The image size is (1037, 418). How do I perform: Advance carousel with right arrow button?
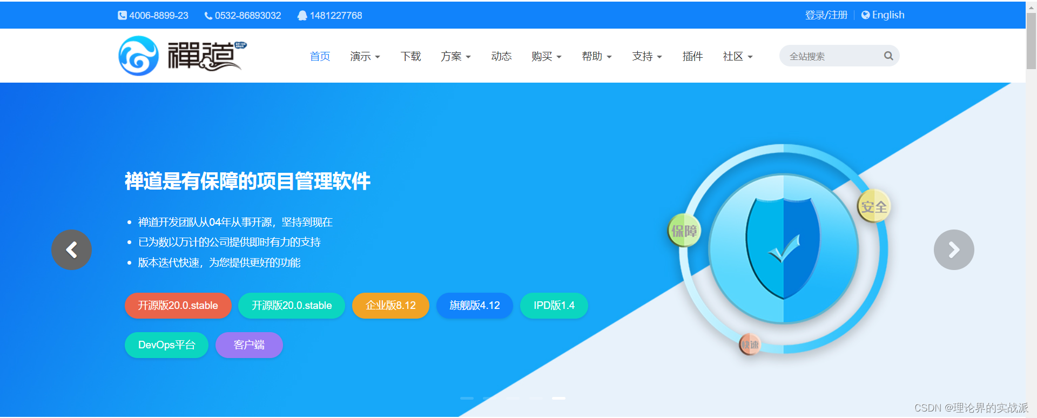(x=954, y=250)
